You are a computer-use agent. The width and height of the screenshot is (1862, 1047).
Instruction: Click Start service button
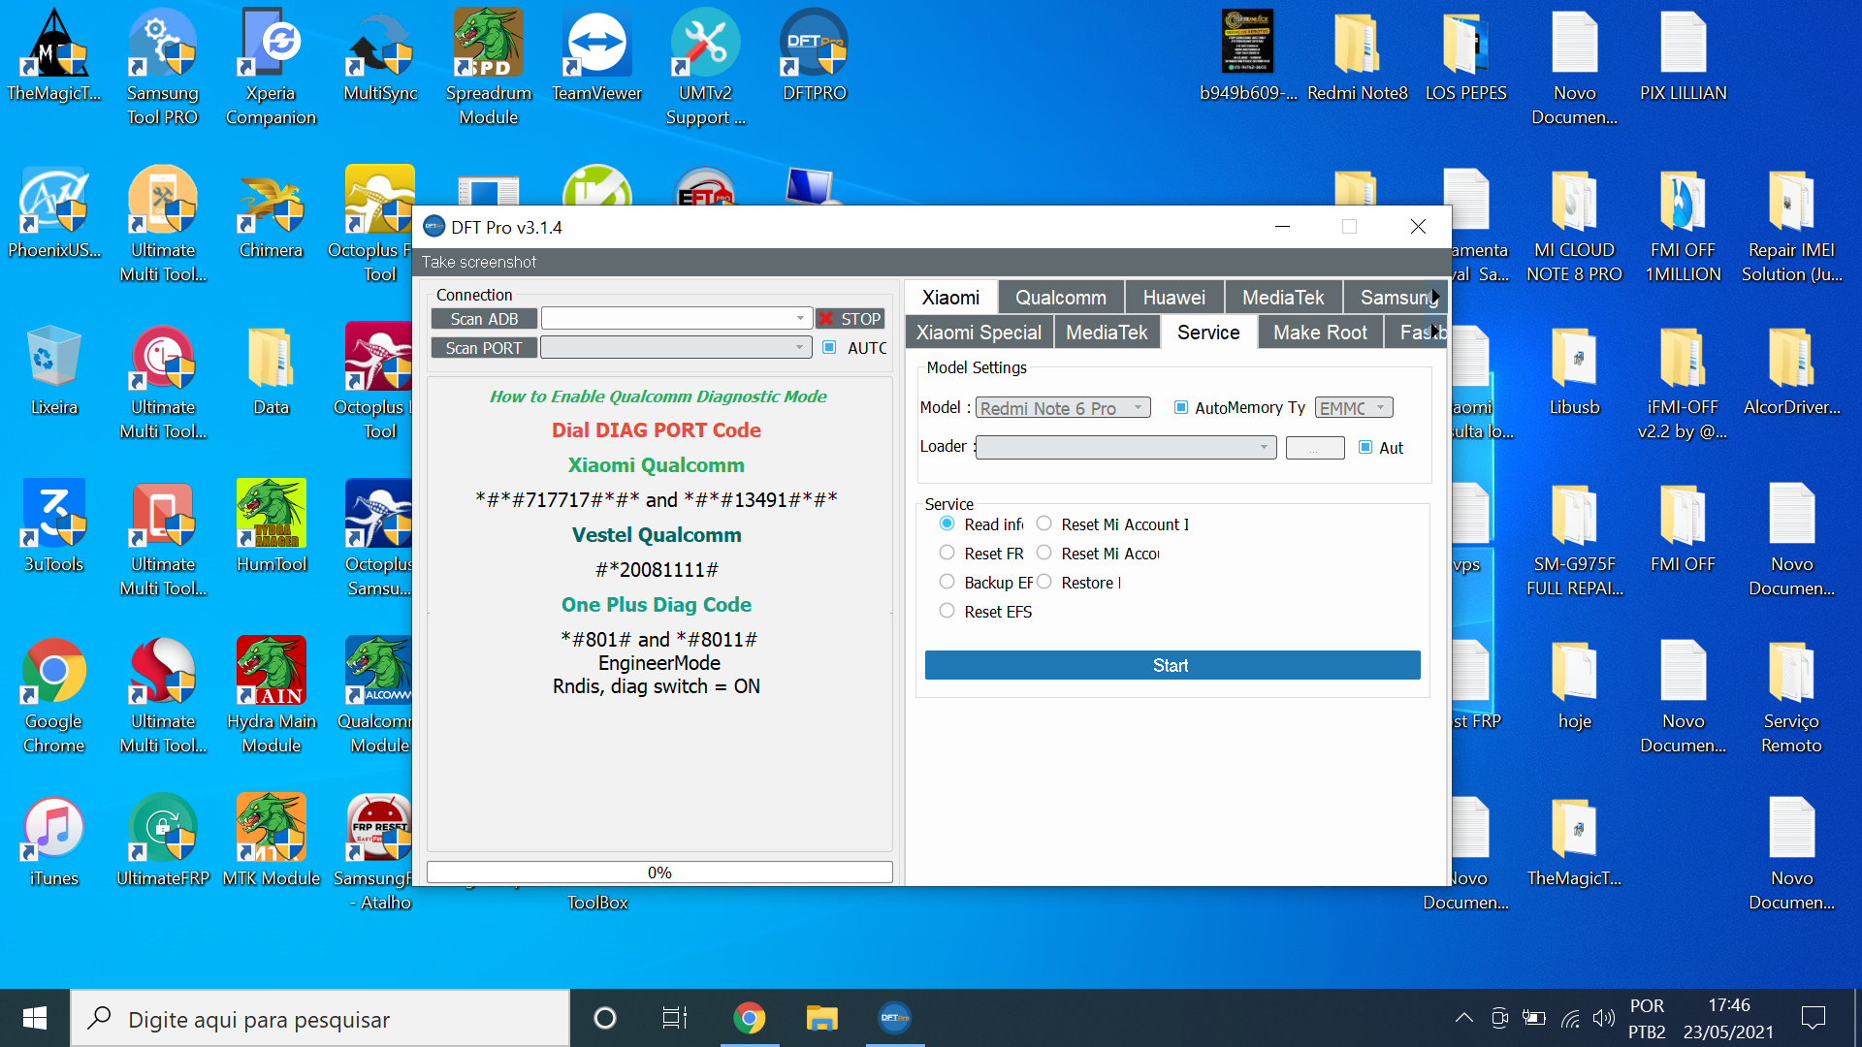click(1172, 665)
